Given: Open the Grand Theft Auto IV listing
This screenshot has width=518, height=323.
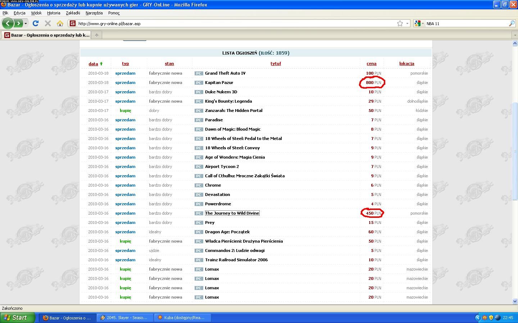Looking at the screenshot, I should coord(225,73).
